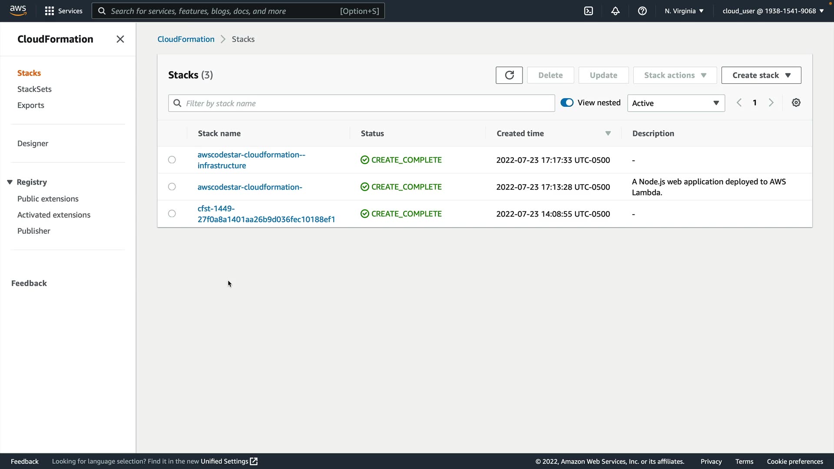Select radio button for awscodestar-cloudformation--infrastructure stack
The width and height of the screenshot is (834, 469).
coord(172,160)
